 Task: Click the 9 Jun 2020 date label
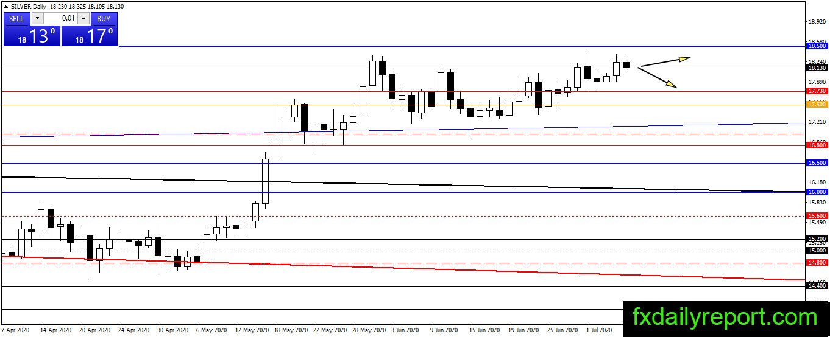(445, 330)
